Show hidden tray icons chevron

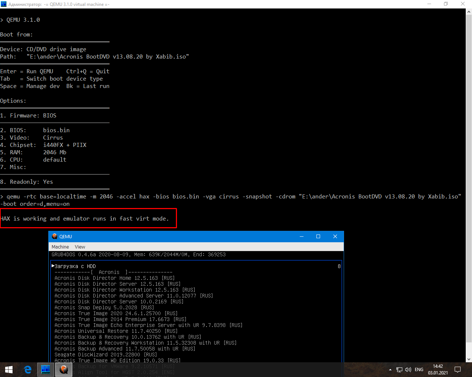point(390,370)
